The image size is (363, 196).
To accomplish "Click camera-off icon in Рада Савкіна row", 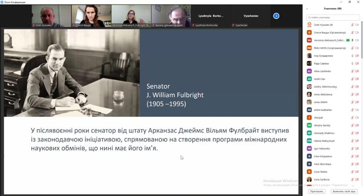I will 357,63.
